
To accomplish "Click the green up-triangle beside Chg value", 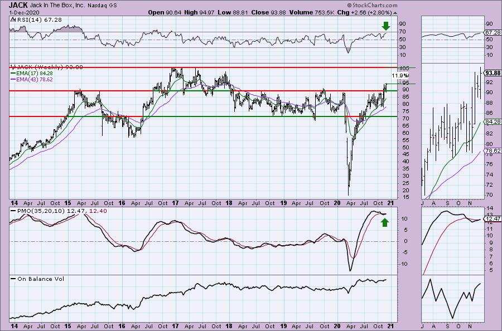I will point(395,13).
